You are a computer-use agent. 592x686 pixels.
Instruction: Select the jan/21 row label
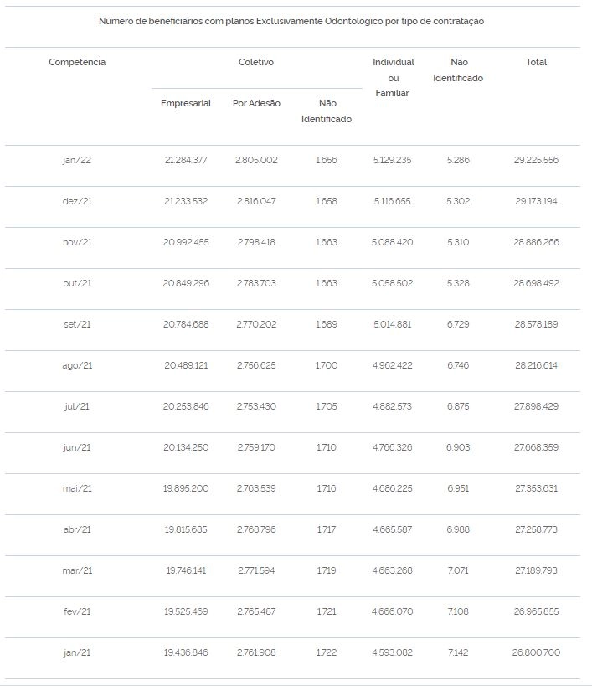[77, 652]
